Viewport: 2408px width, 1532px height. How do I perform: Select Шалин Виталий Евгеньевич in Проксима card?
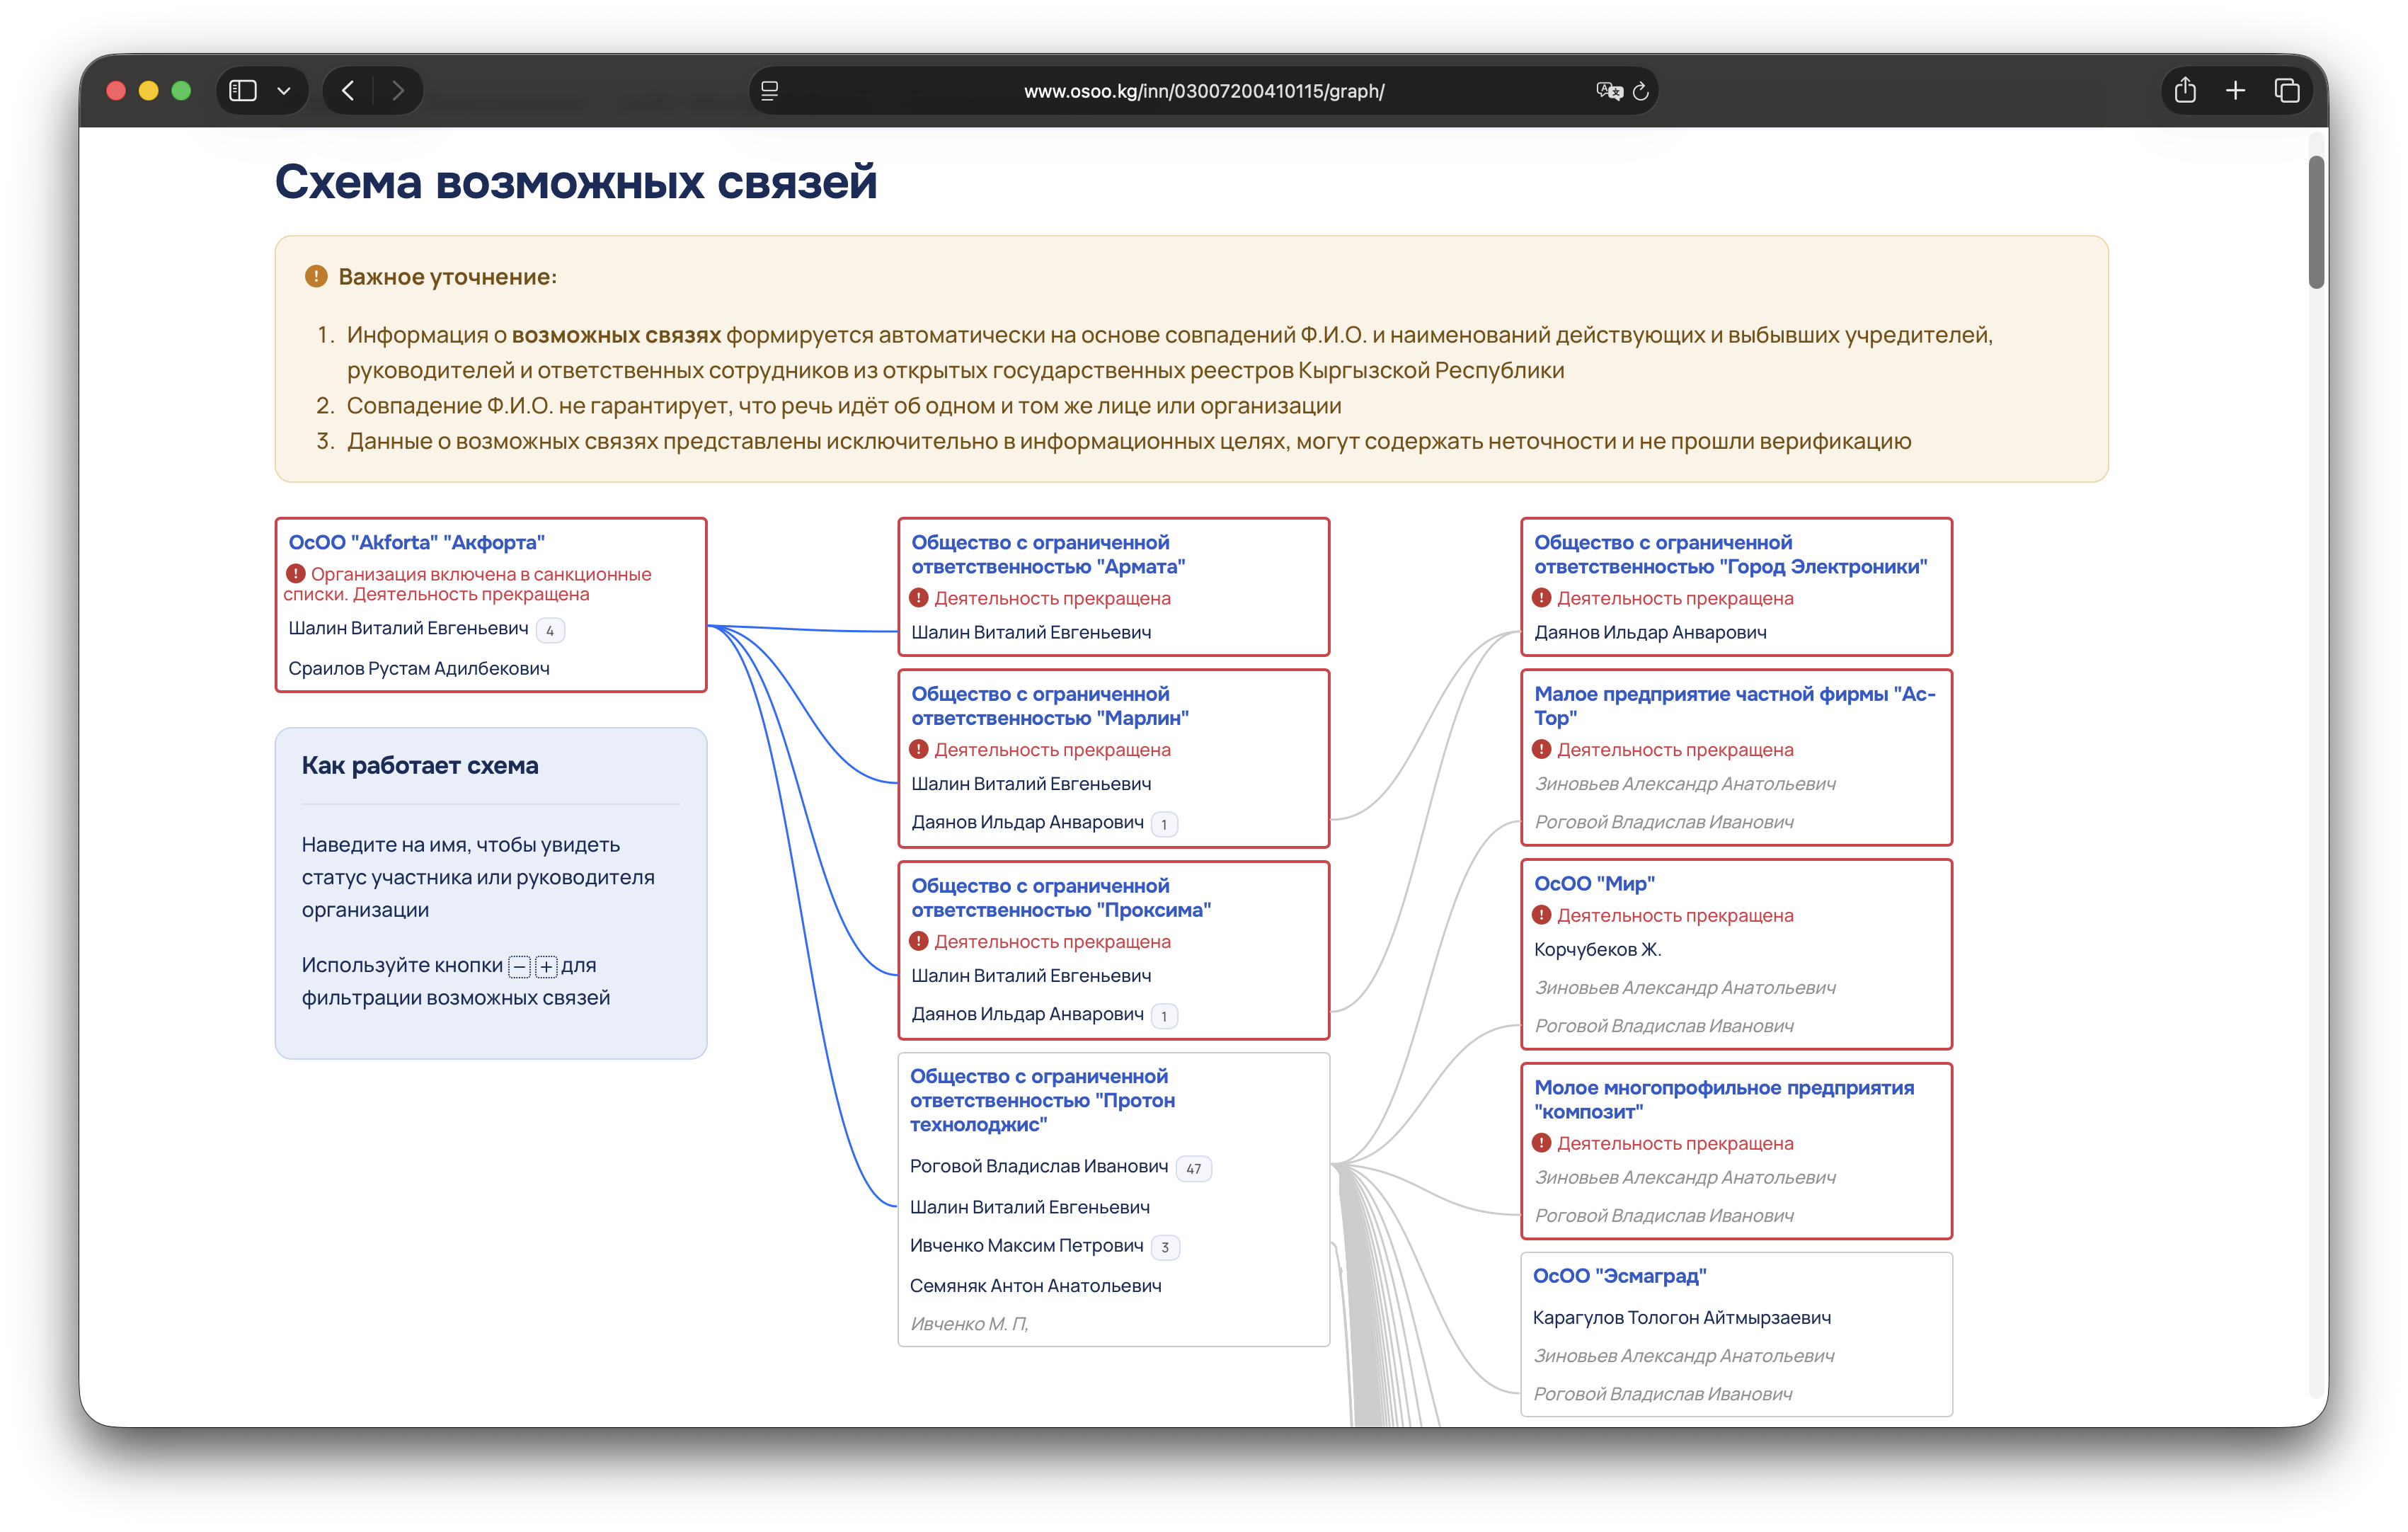pyautogui.click(x=1031, y=976)
